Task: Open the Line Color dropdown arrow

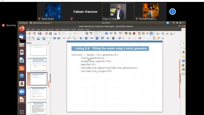Action: point(41,38)
